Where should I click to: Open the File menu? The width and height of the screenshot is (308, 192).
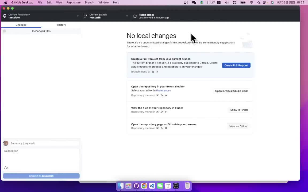(x=40, y=3)
